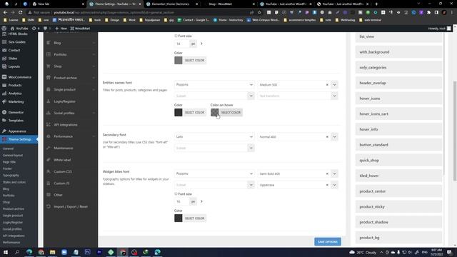Open Entities names subset dropdown

214,96
